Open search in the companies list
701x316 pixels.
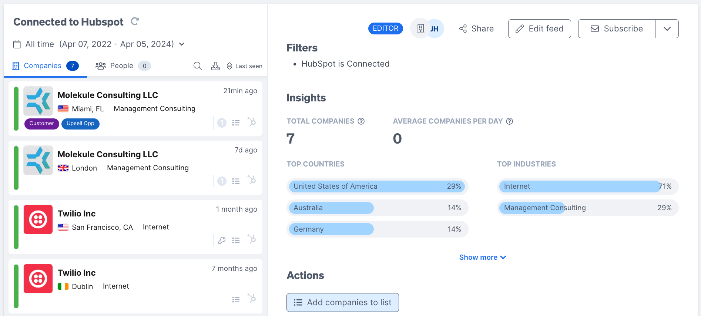[x=198, y=66]
